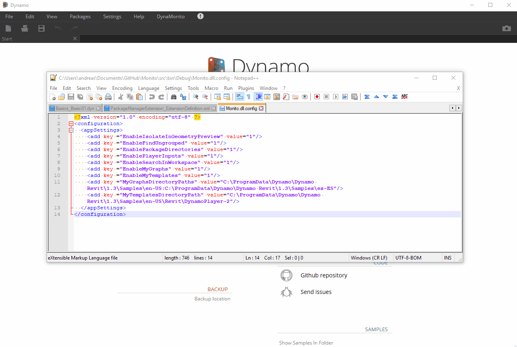Close the Basics_Basic01.dyn tab
Image resolution: width=517 pixels, height=347 pixels.
coord(98,109)
